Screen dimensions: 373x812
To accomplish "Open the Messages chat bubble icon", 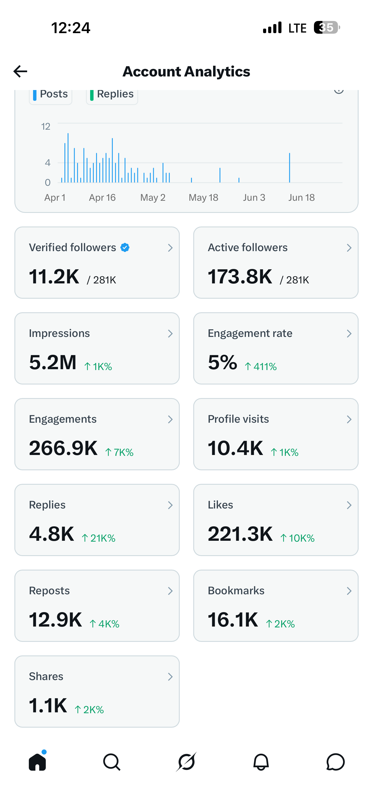I will (x=335, y=762).
